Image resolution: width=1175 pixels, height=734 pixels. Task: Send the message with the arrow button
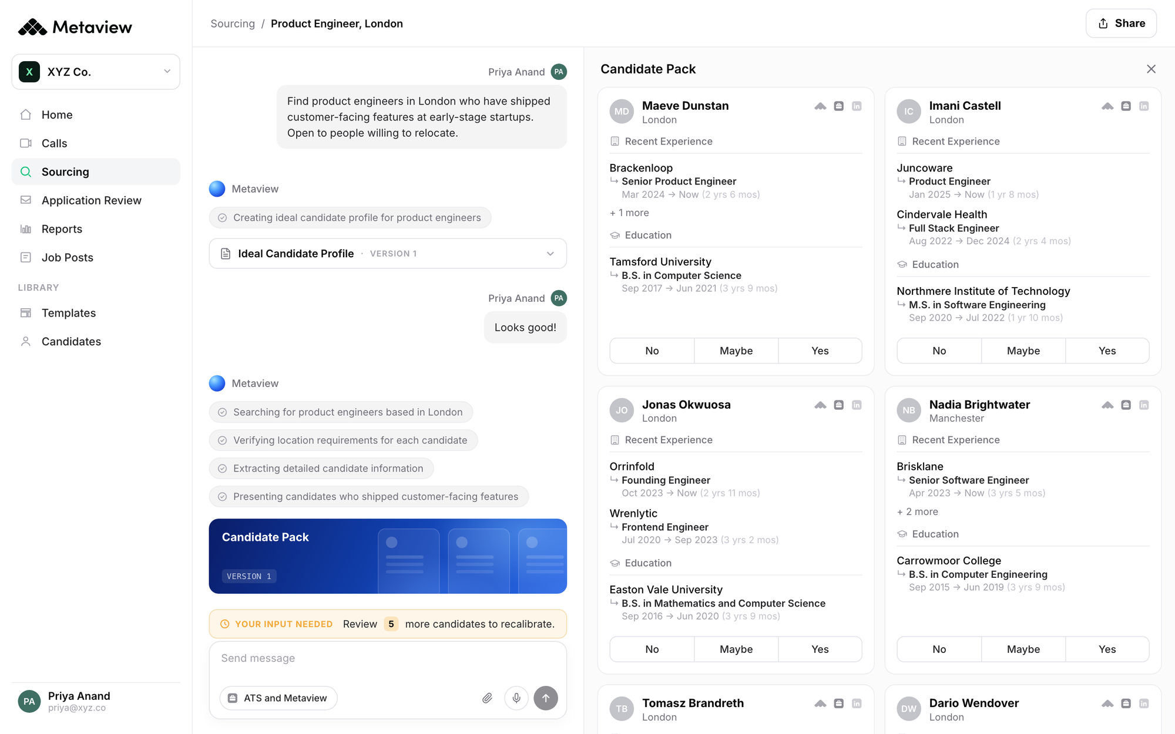546,698
